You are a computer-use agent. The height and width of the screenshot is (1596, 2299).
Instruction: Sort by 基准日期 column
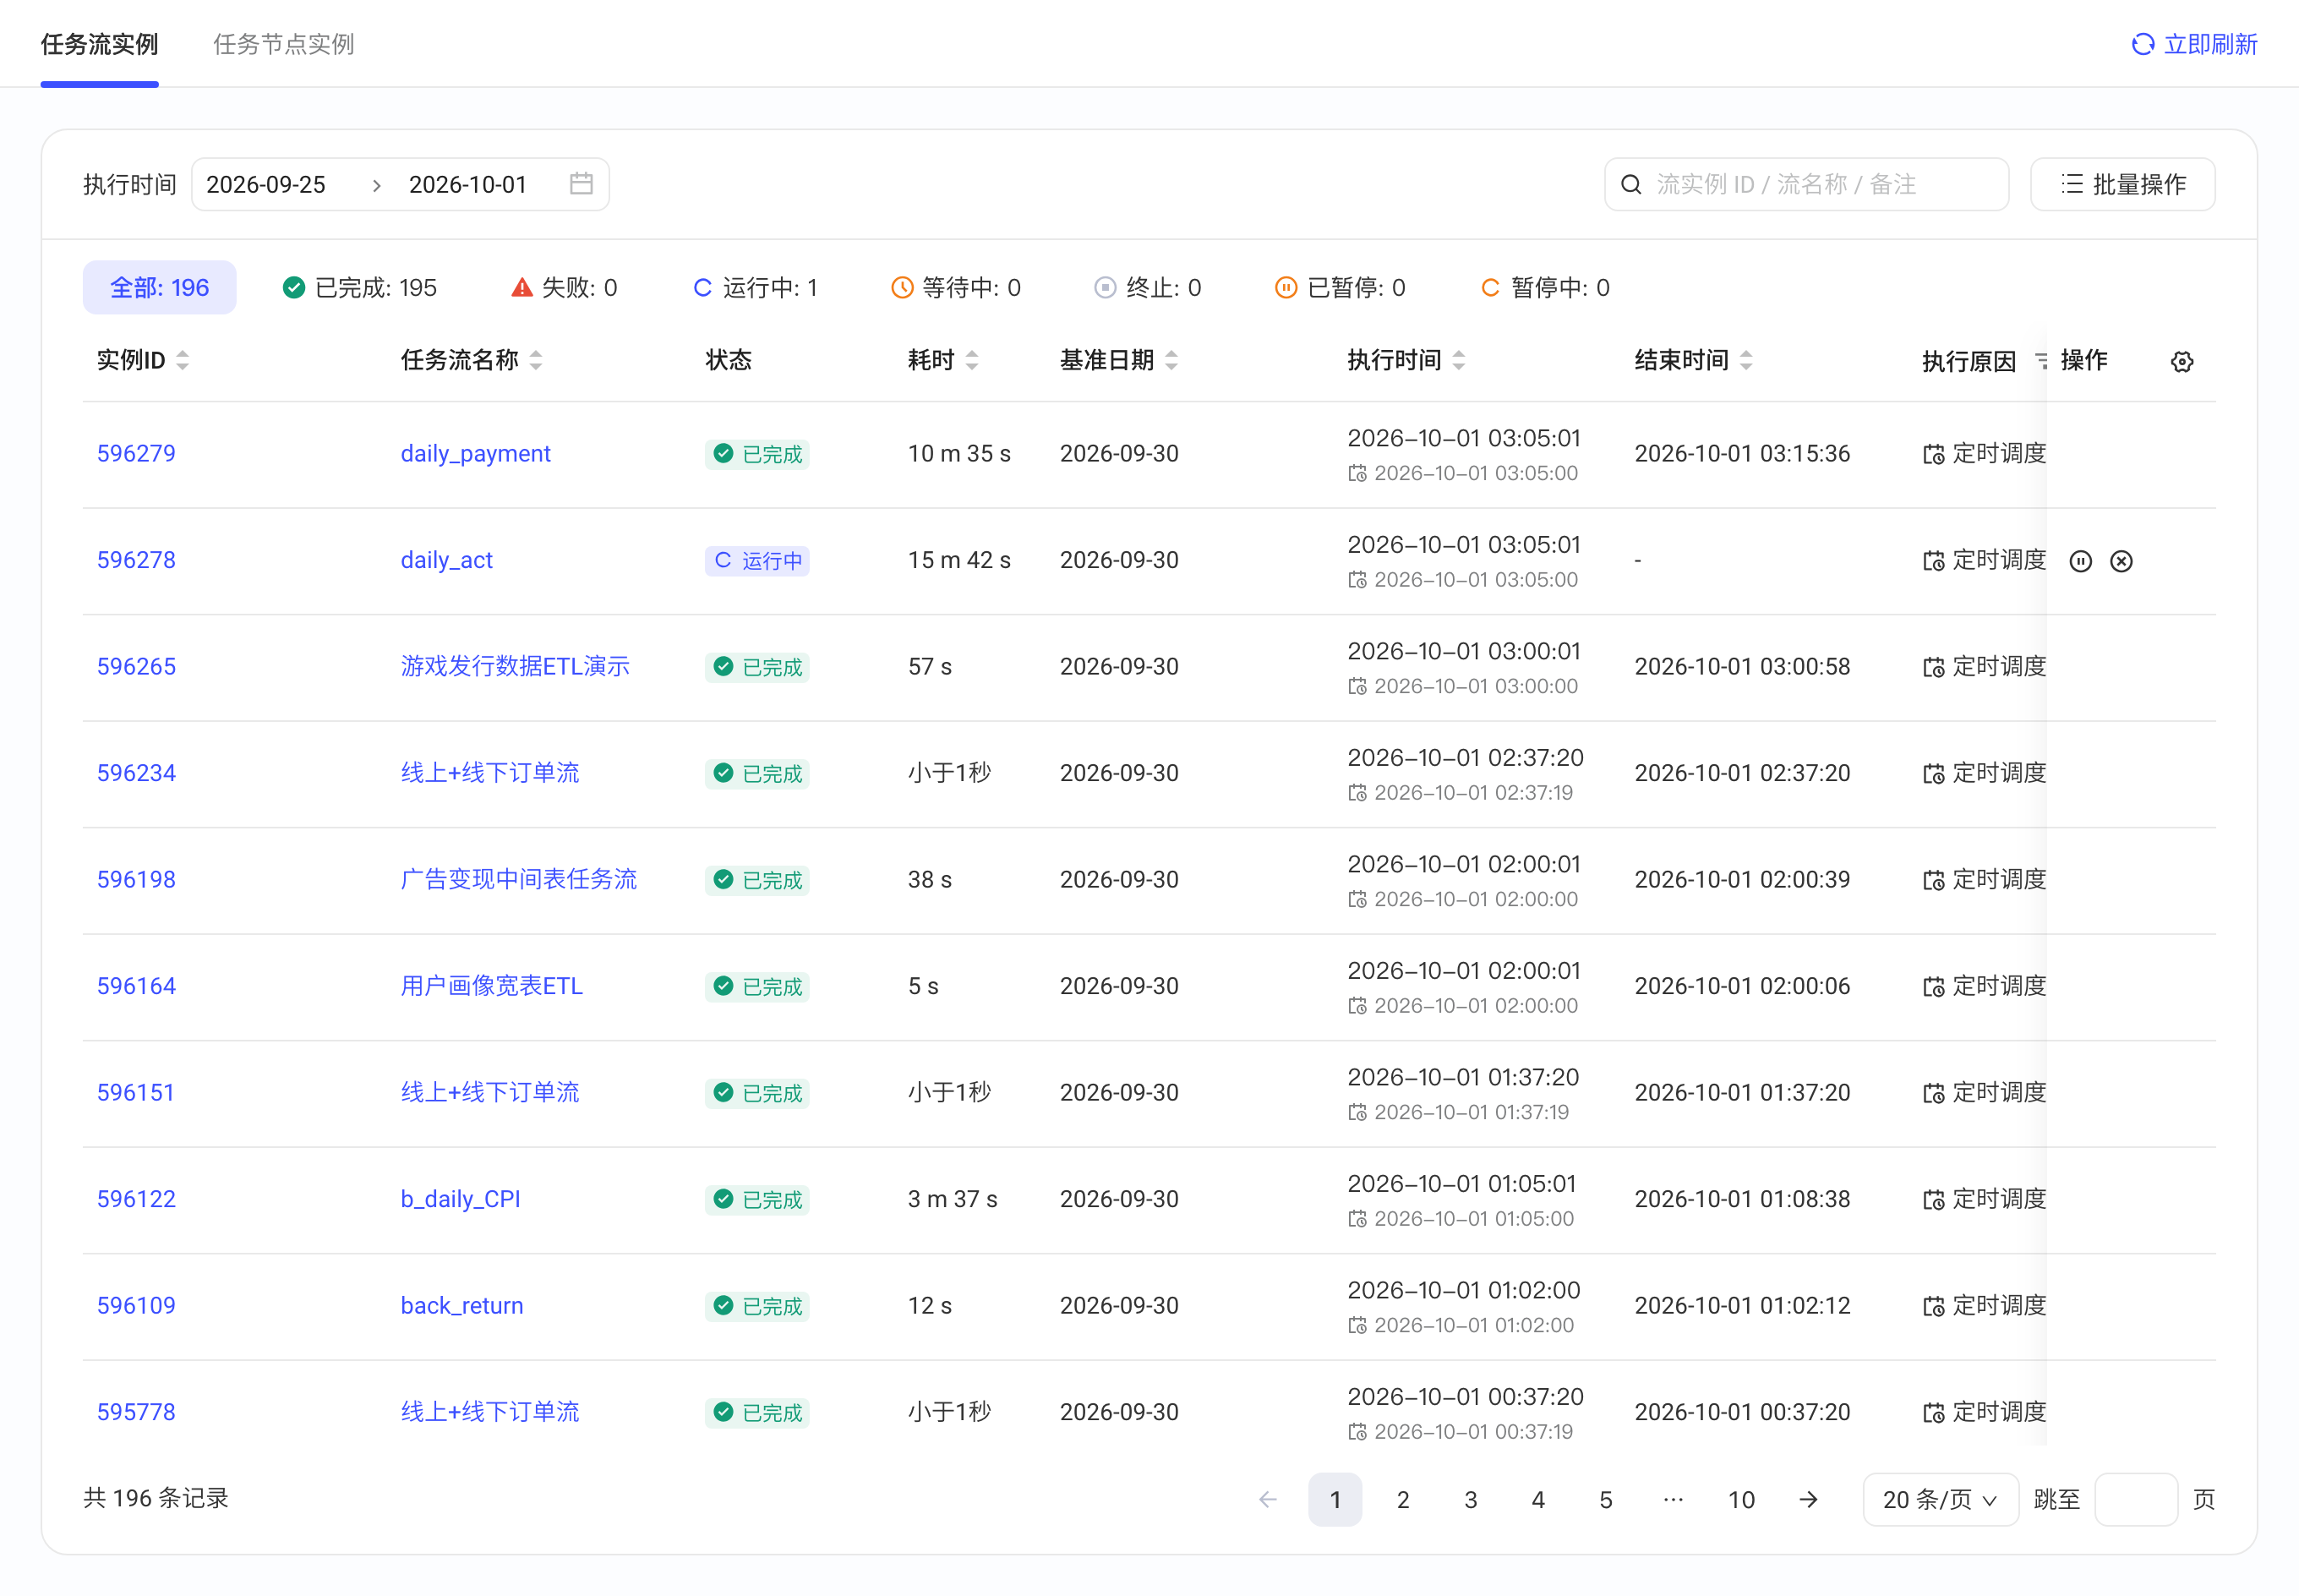pyautogui.click(x=1171, y=360)
